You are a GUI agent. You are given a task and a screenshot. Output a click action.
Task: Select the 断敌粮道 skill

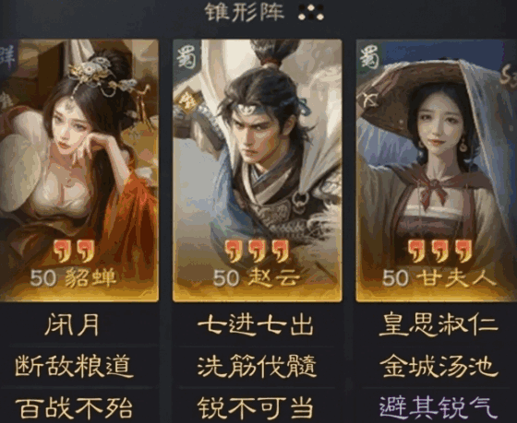74,366
